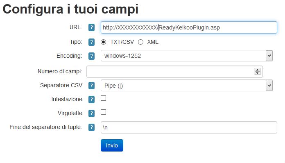285x163 pixels.
Task: Submit the form with Invio button
Action: coord(112,145)
